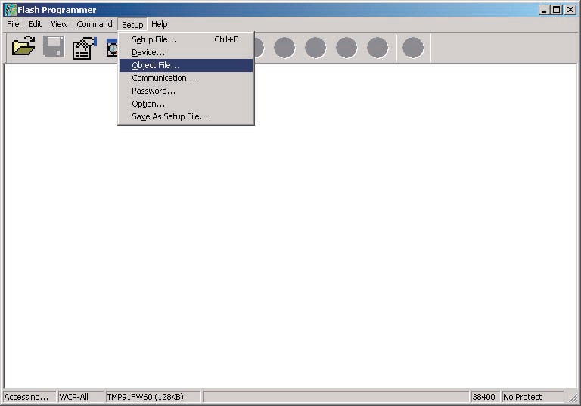Click the TMP91FW60 (128KB) device status
The image size is (581, 406).
145,397
